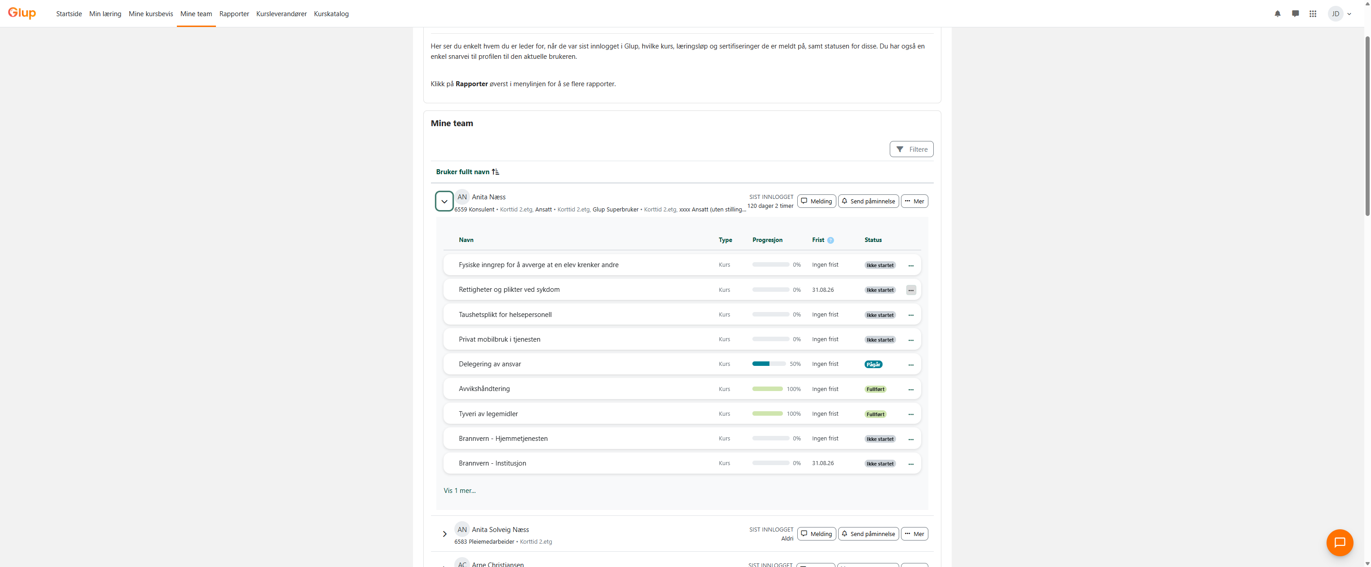Screen dimensions: 1371x567
Task: Open three-dot menu for Tyveri av legemidler
Action: tap(911, 414)
